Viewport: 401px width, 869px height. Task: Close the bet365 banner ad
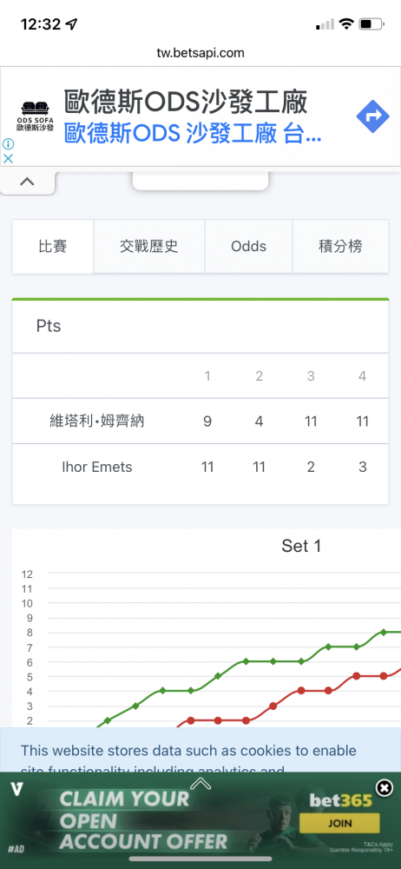point(384,787)
